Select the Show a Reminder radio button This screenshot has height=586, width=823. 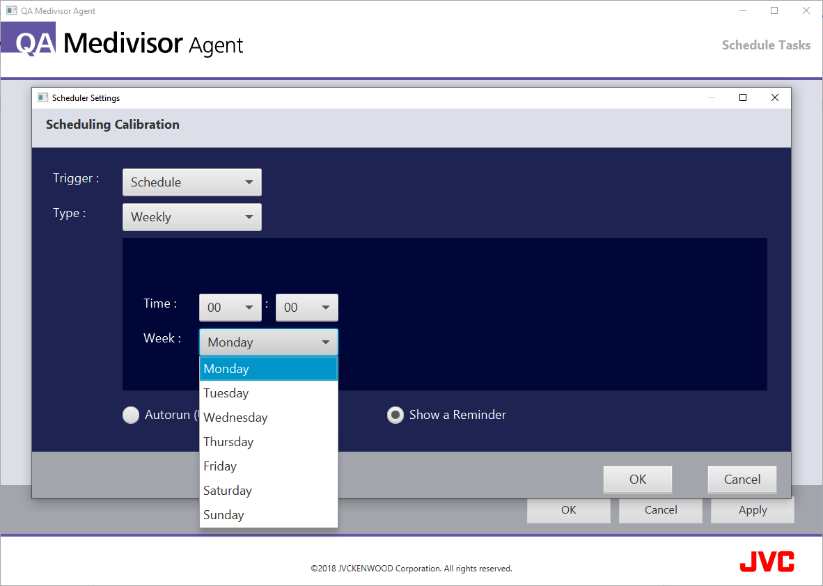tap(395, 415)
